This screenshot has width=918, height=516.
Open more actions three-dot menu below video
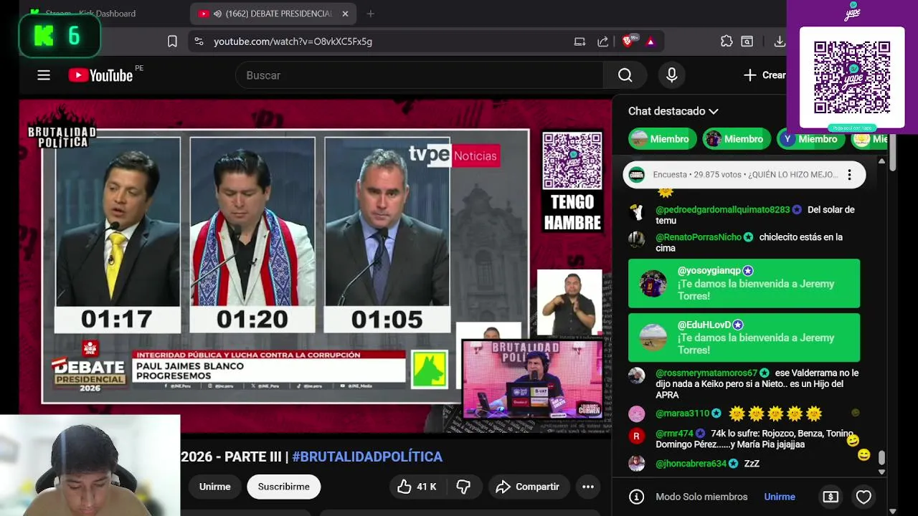click(x=587, y=487)
